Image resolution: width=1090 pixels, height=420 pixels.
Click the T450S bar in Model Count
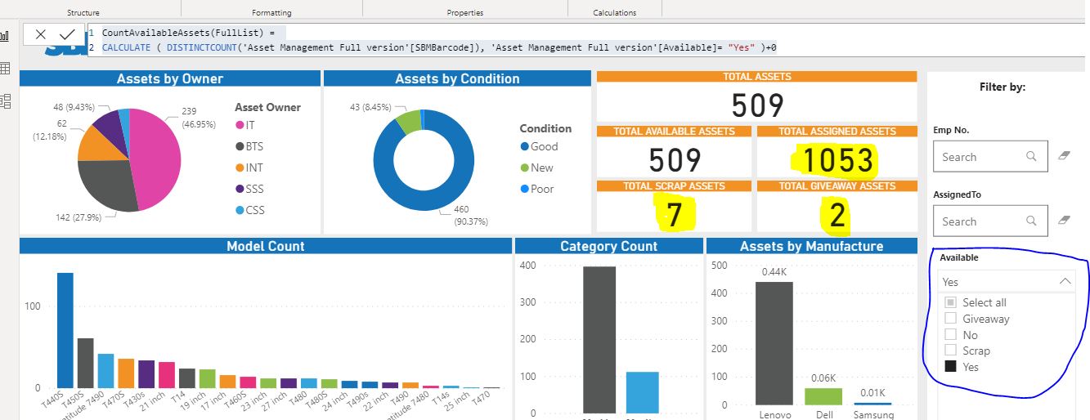[85, 363]
